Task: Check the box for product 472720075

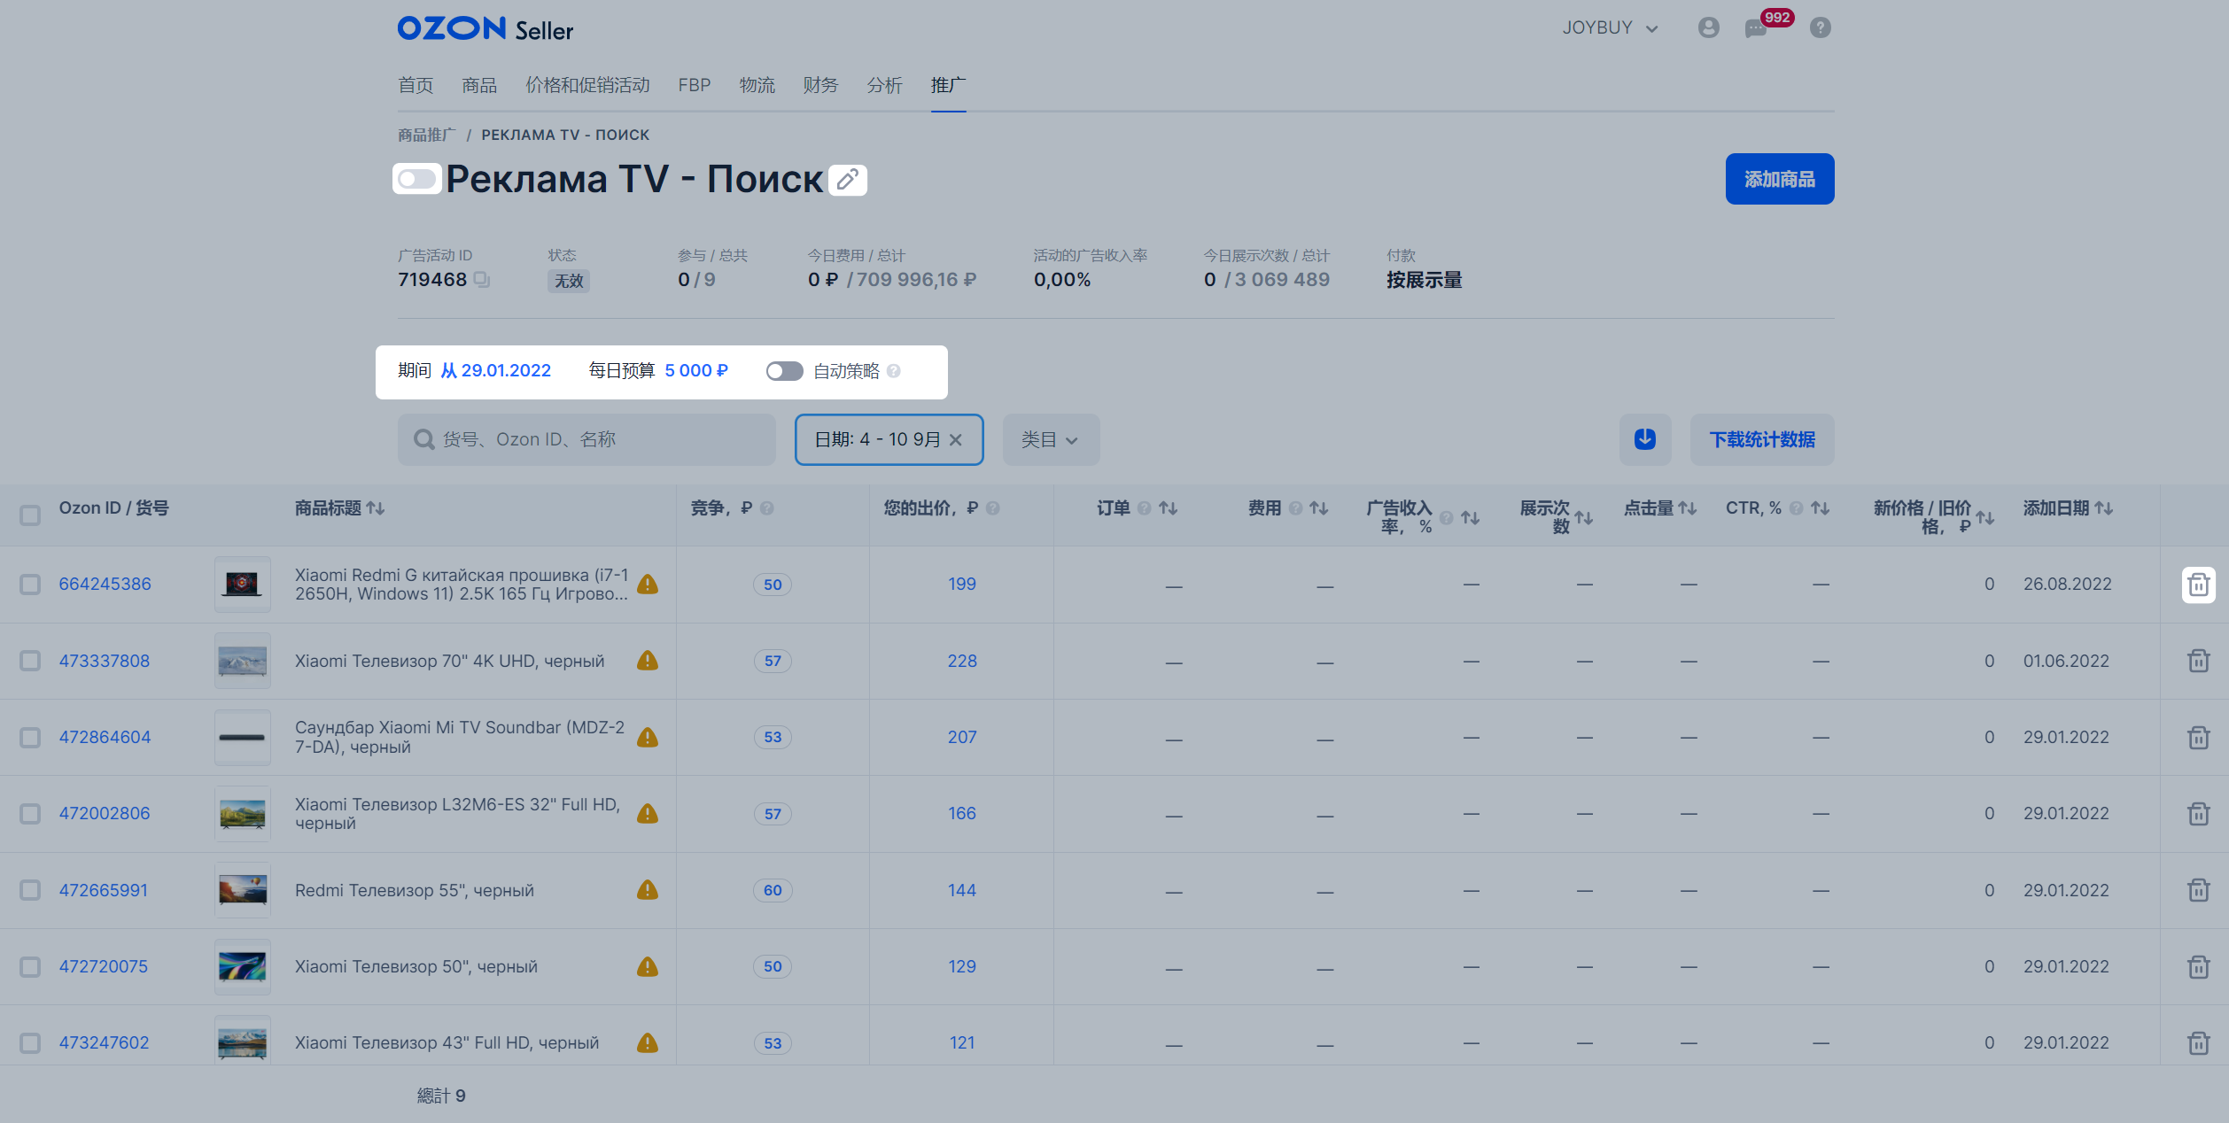Action: [x=30, y=966]
